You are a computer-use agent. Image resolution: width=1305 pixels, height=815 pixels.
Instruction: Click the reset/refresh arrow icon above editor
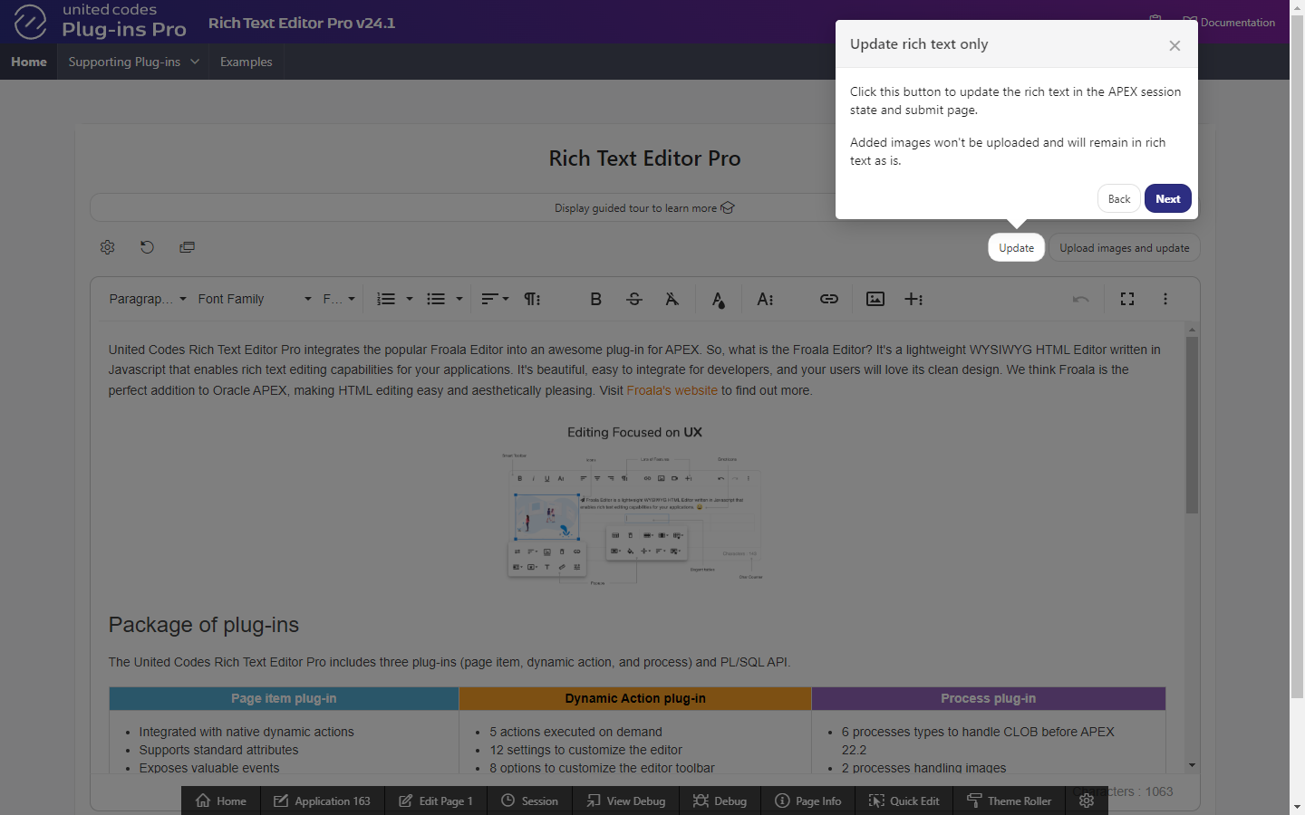click(147, 247)
